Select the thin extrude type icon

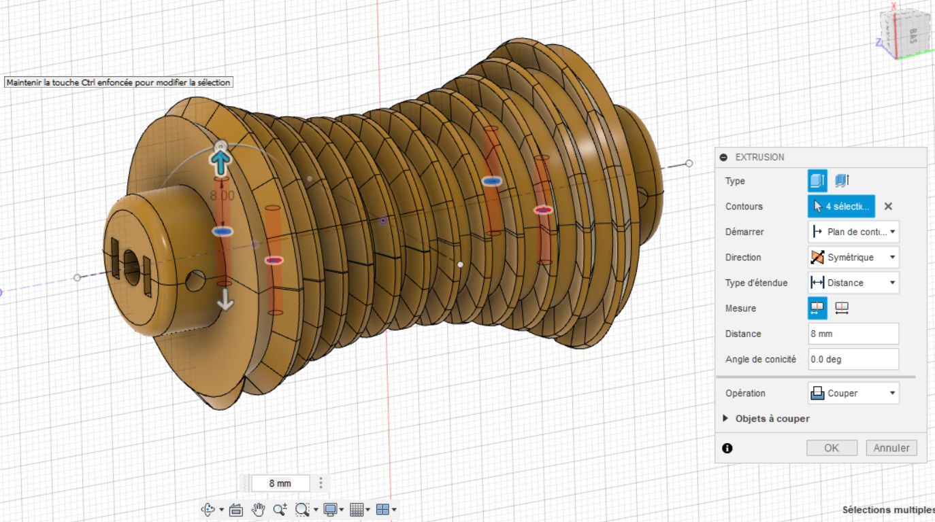tap(842, 181)
